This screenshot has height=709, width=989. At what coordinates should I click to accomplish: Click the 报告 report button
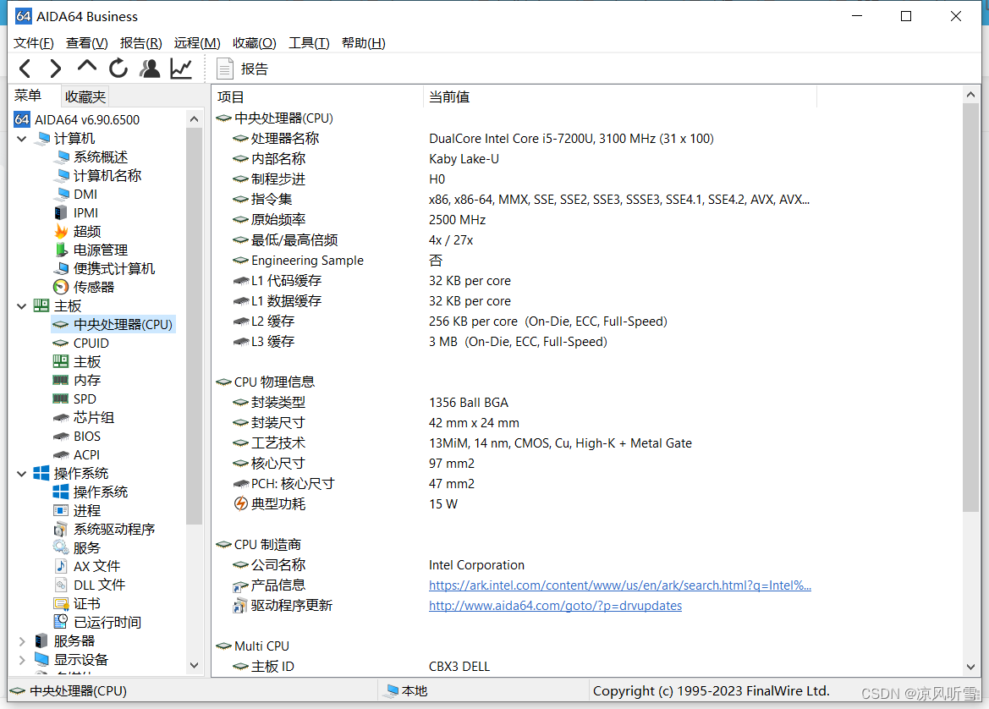click(x=243, y=69)
